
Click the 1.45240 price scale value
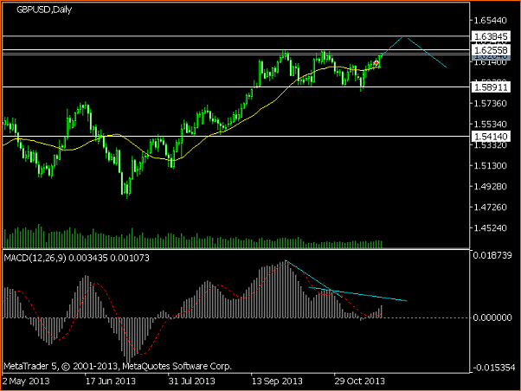click(x=490, y=228)
